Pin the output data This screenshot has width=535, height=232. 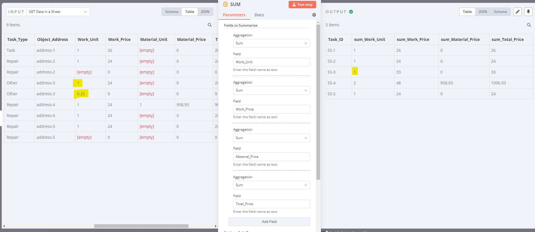tap(528, 12)
